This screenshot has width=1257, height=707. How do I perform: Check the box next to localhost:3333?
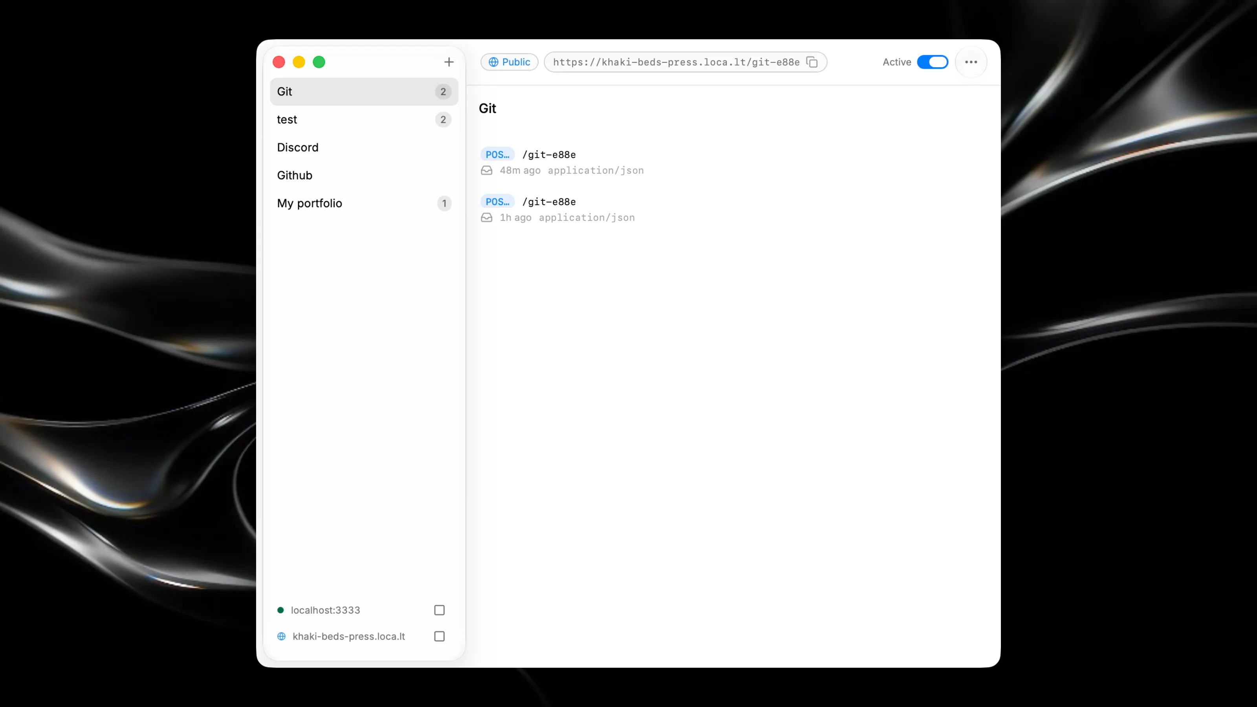click(439, 610)
